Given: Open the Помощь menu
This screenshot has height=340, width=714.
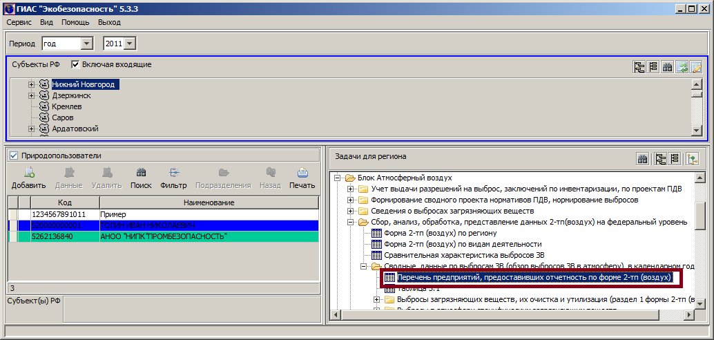Looking at the screenshot, I should point(75,22).
